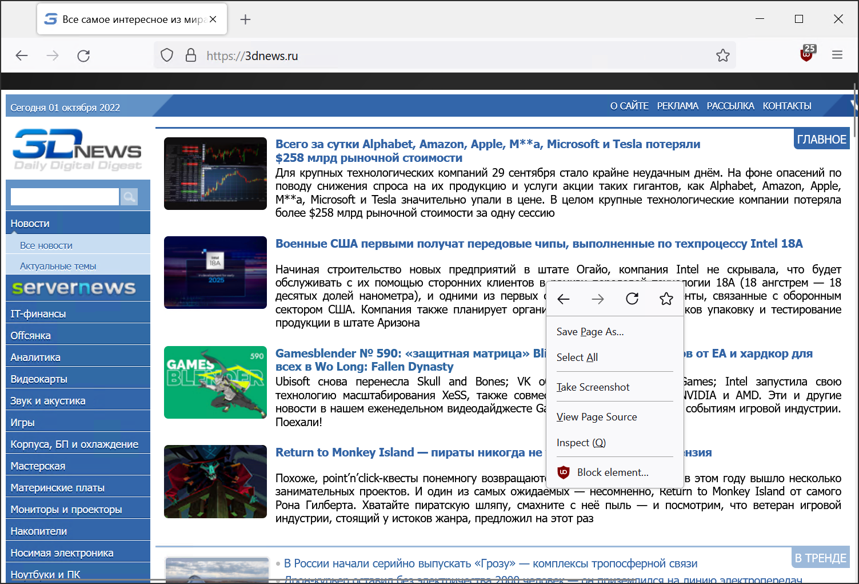Click the padlock site security icon
859x584 pixels.
(x=191, y=55)
